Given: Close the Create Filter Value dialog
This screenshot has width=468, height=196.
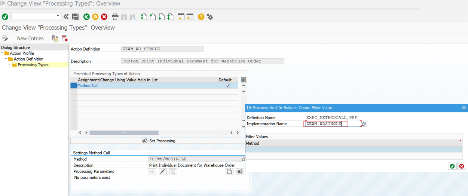Looking at the screenshot, I should pos(464,108).
